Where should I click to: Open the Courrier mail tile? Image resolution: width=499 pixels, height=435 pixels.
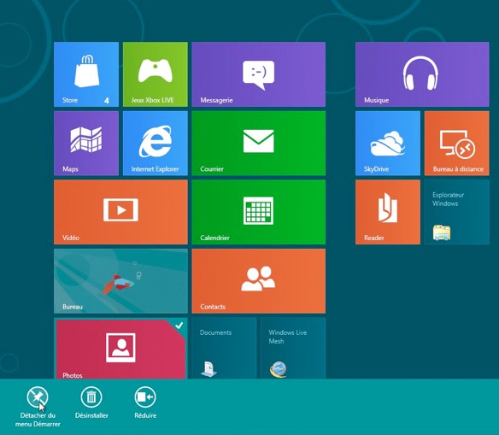(x=258, y=144)
